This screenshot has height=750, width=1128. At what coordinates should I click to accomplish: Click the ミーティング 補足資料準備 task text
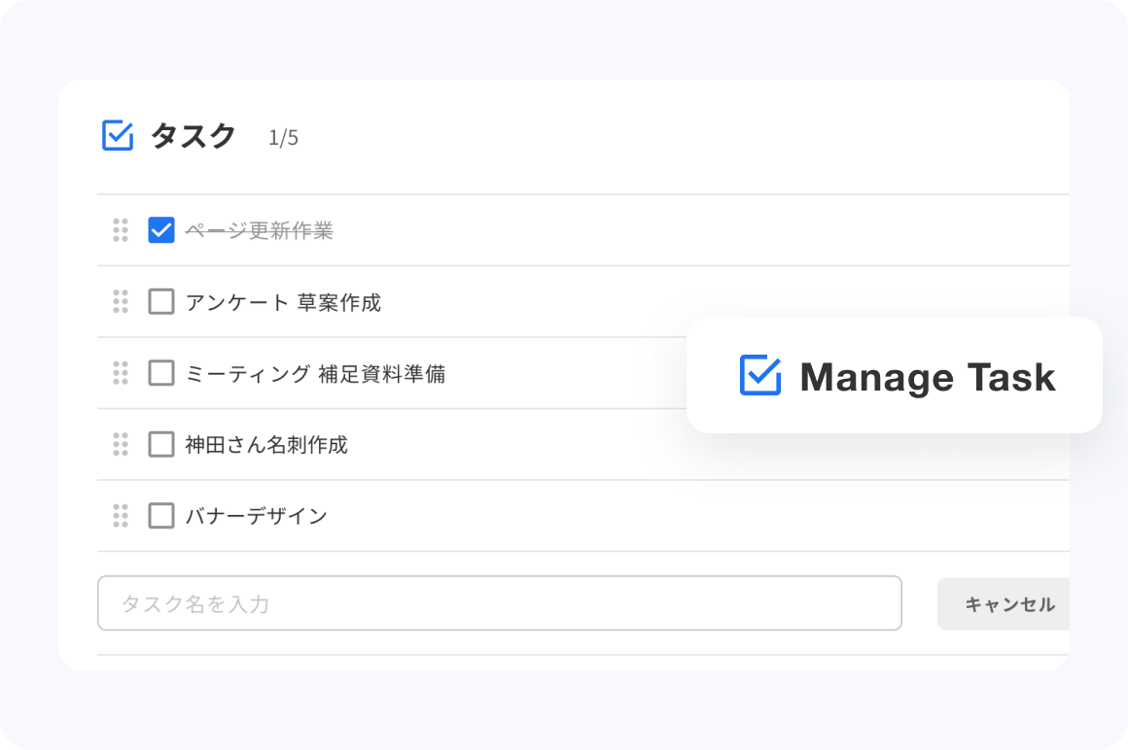[x=315, y=373]
